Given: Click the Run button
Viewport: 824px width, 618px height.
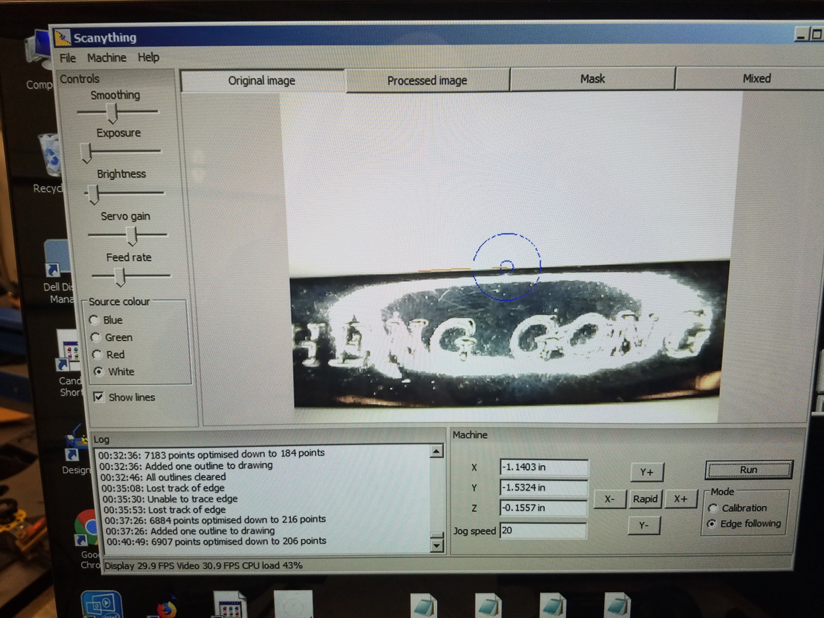Looking at the screenshot, I should click(x=749, y=470).
